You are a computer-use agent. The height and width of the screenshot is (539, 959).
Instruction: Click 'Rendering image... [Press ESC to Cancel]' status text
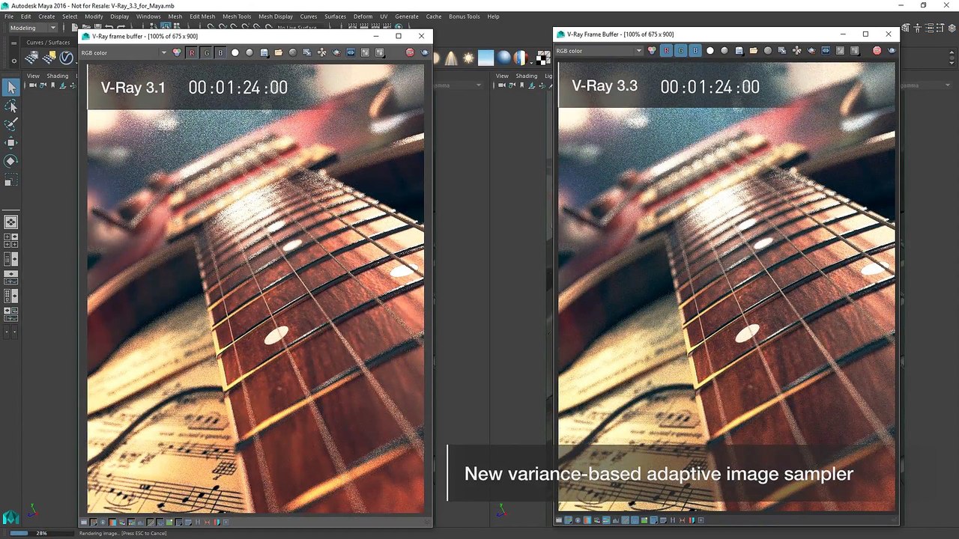pyautogui.click(x=123, y=534)
